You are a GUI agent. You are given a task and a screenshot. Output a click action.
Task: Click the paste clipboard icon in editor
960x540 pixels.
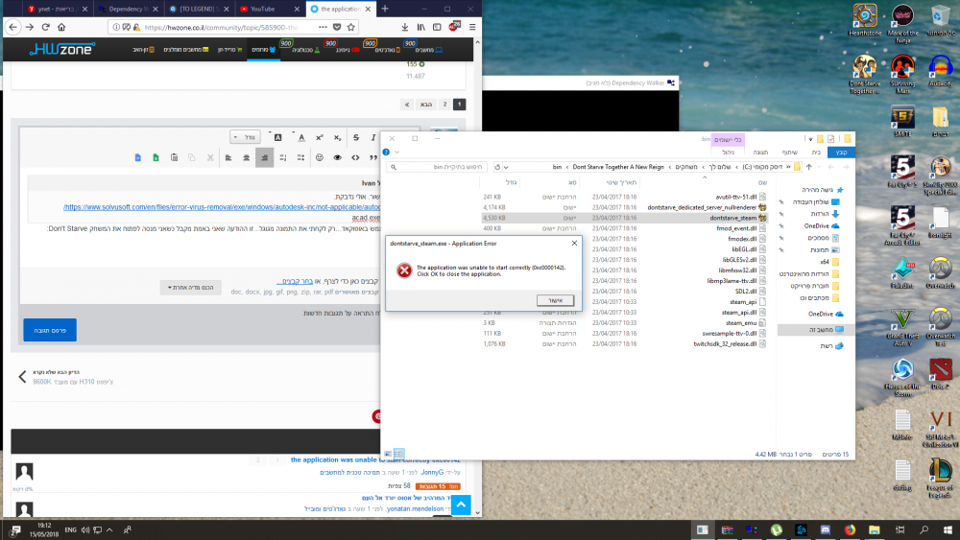coord(174,158)
